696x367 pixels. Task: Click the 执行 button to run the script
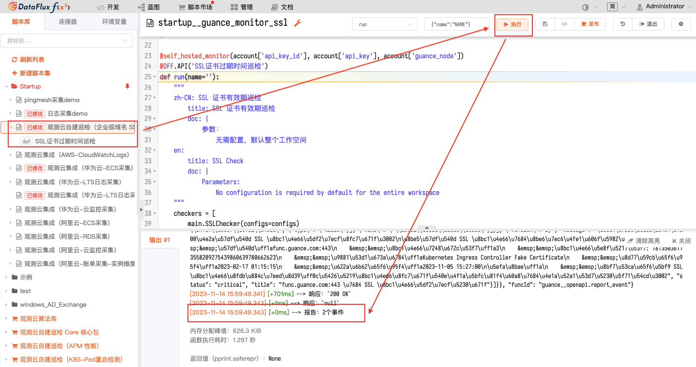(512, 25)
